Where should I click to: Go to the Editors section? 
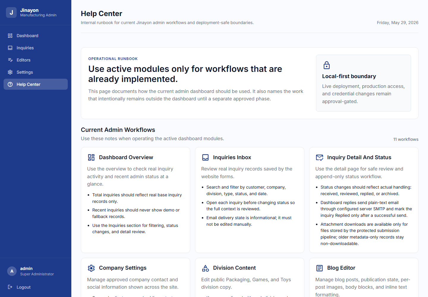pos(36,60)
